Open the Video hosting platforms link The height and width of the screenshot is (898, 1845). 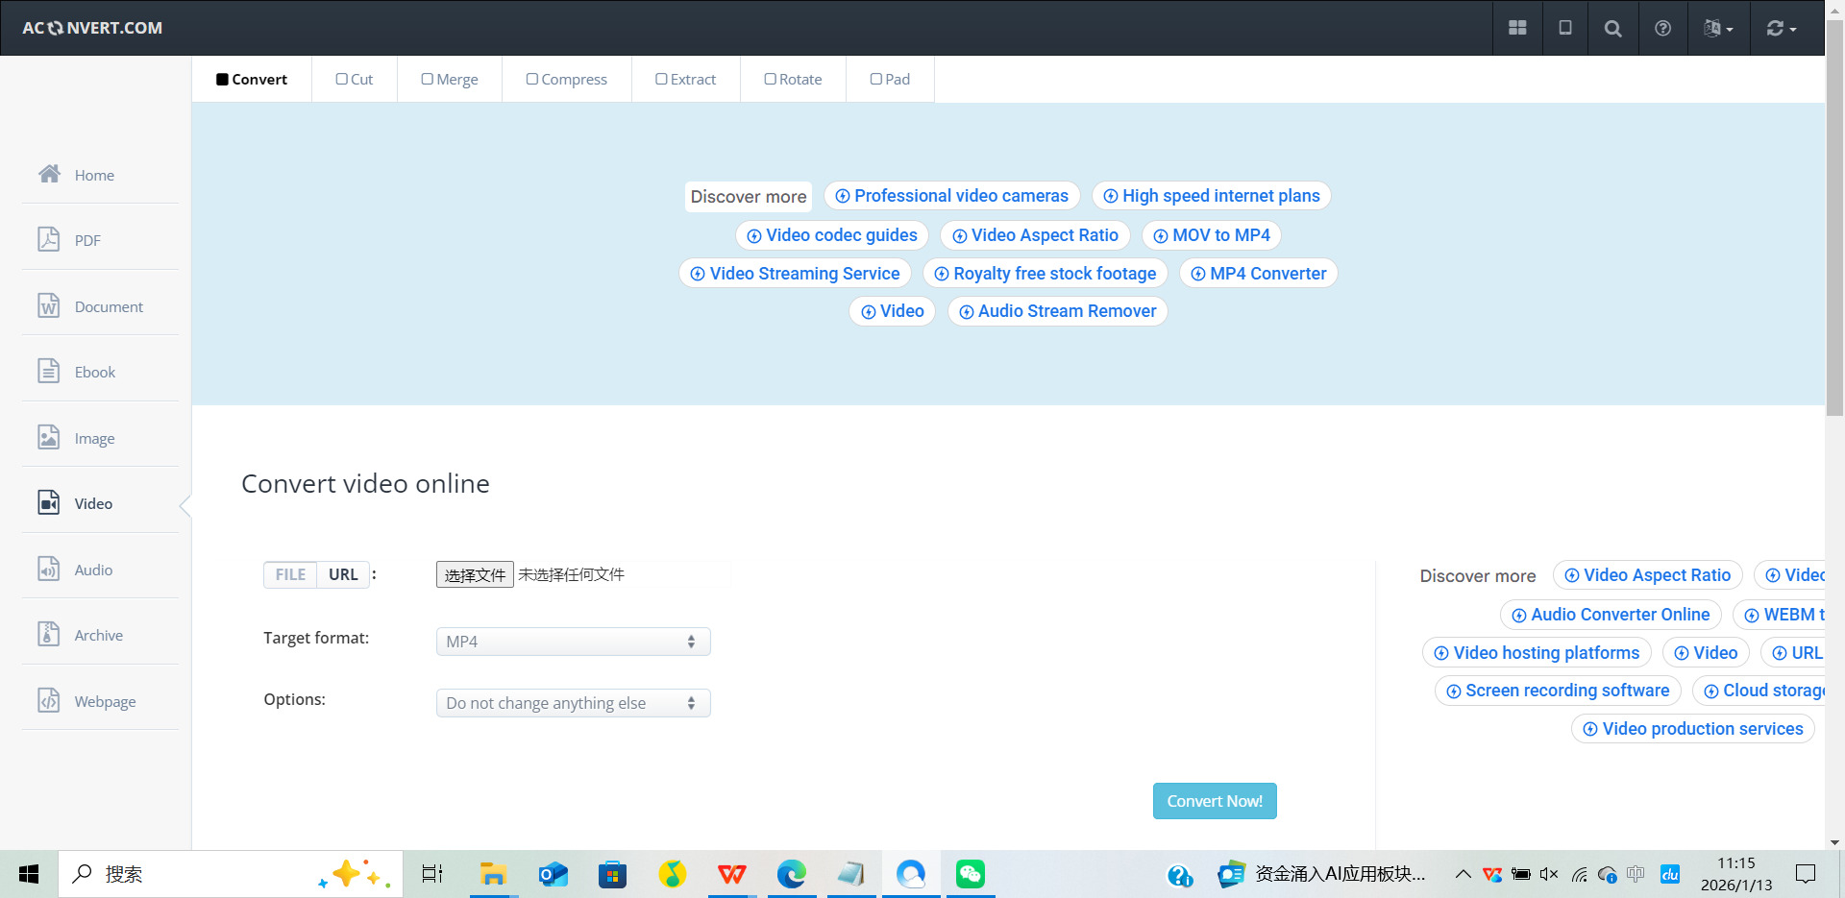[x=1537, y=653]
